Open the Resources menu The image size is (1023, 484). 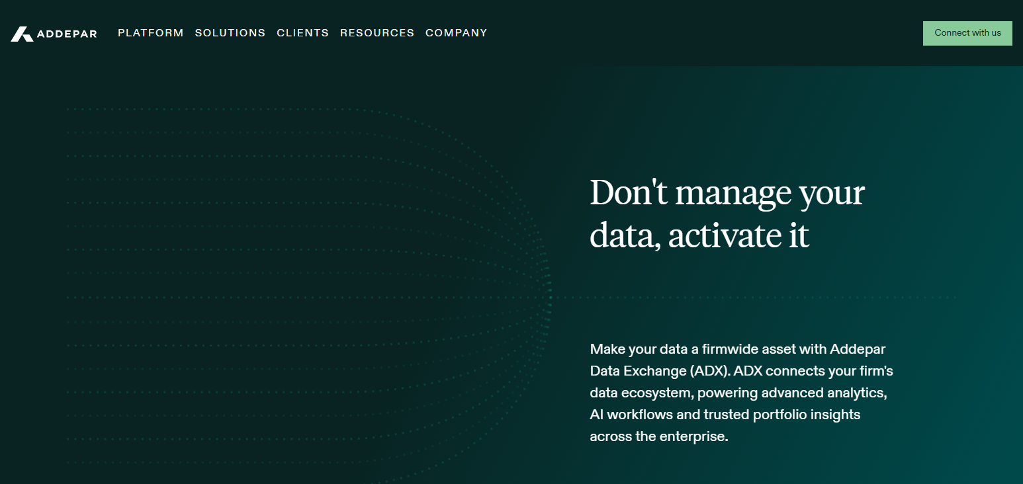click(377, 33)
